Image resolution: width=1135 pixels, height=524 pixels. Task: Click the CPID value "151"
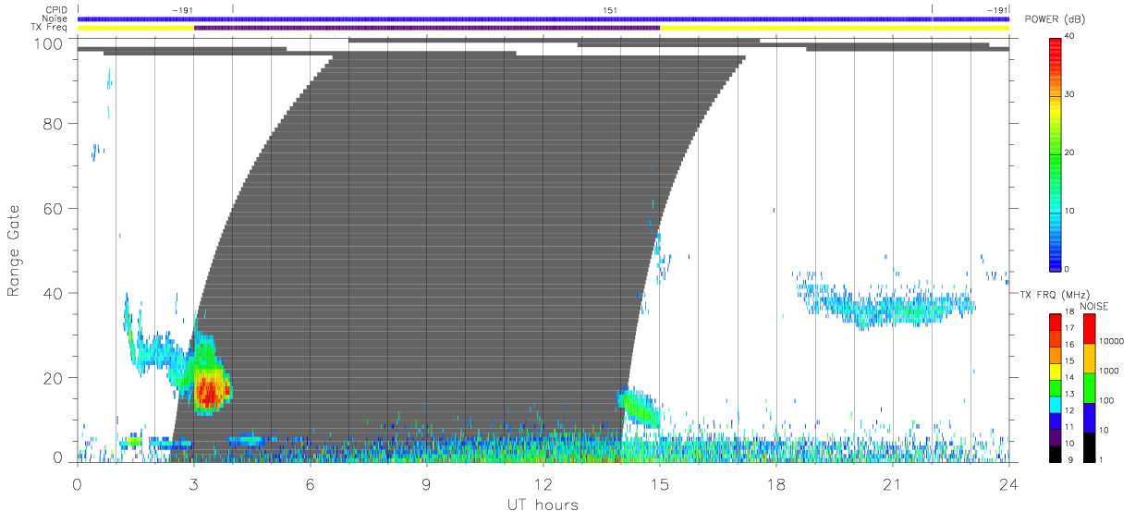click(x=610, y=10)
